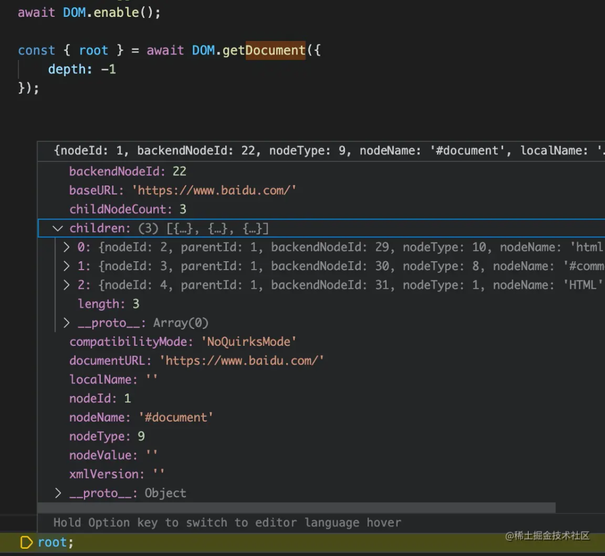Click the horizontal scrollbar in hover popup
The image size is (605, 556).
click(296, 508)
